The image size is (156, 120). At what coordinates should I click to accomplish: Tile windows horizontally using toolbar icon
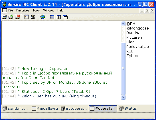(x=52, y=17)
